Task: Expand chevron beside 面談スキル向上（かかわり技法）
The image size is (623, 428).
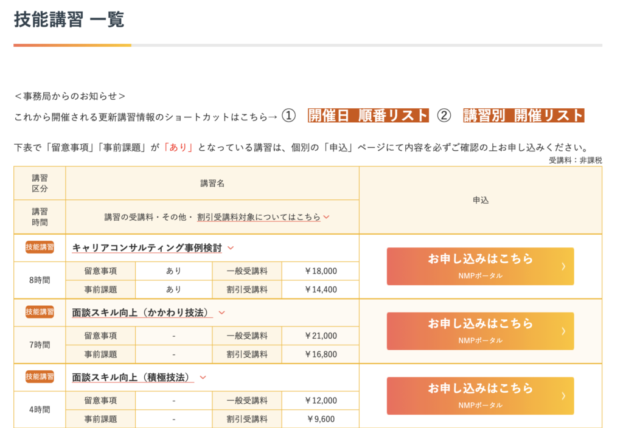Action: coord(221,312)
